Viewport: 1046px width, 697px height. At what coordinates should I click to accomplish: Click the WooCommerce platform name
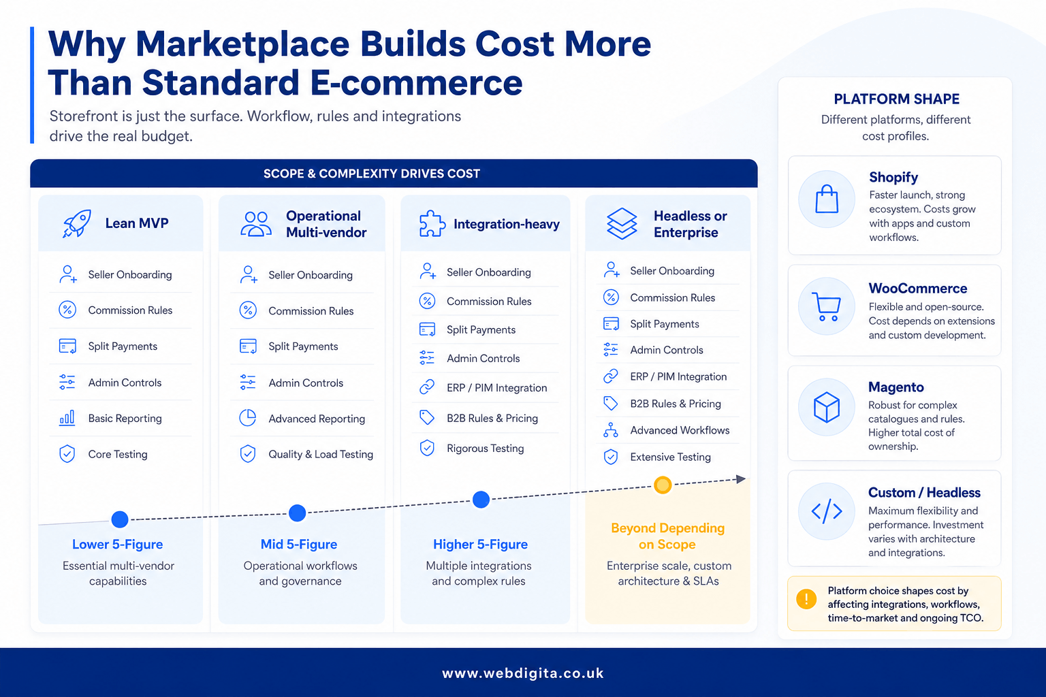[x=918, y=288]
